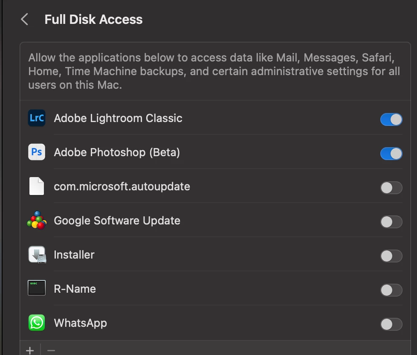417x355 pixels.
Task: Click the Installer app icon
Action: pos(37,255)
